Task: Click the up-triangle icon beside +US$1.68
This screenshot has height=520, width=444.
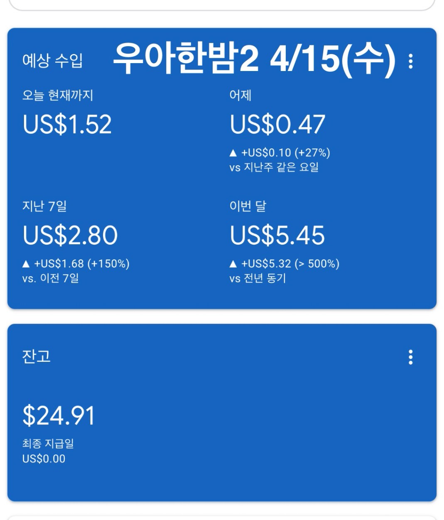Action: point(26,264)
